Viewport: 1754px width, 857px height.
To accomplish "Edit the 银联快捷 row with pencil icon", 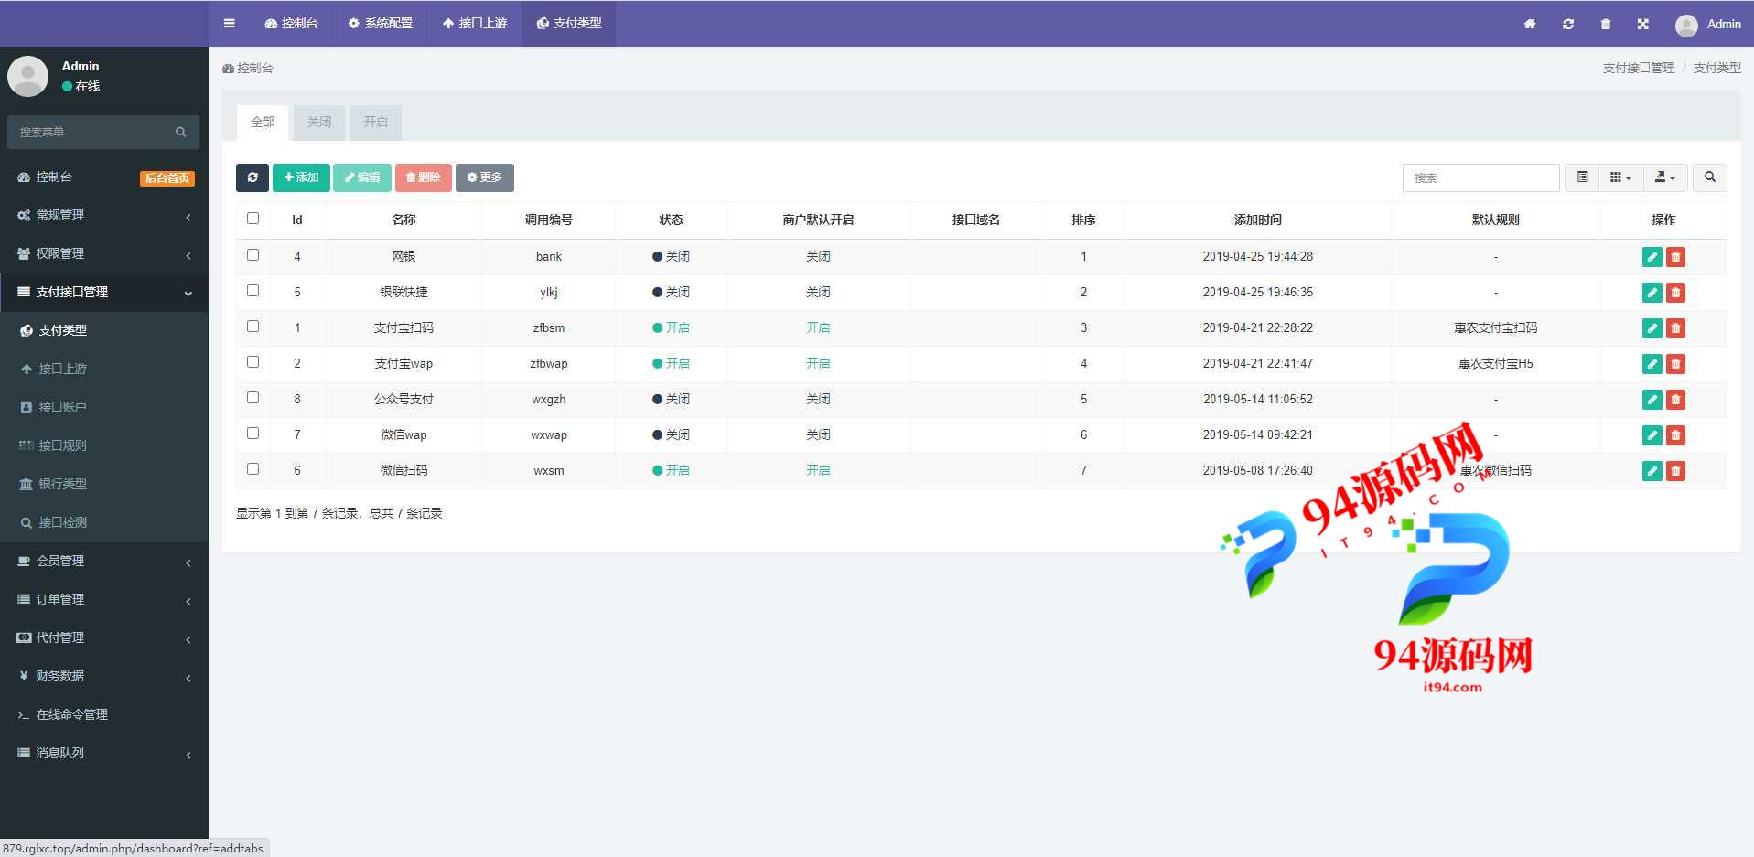I will point(1652,293).
